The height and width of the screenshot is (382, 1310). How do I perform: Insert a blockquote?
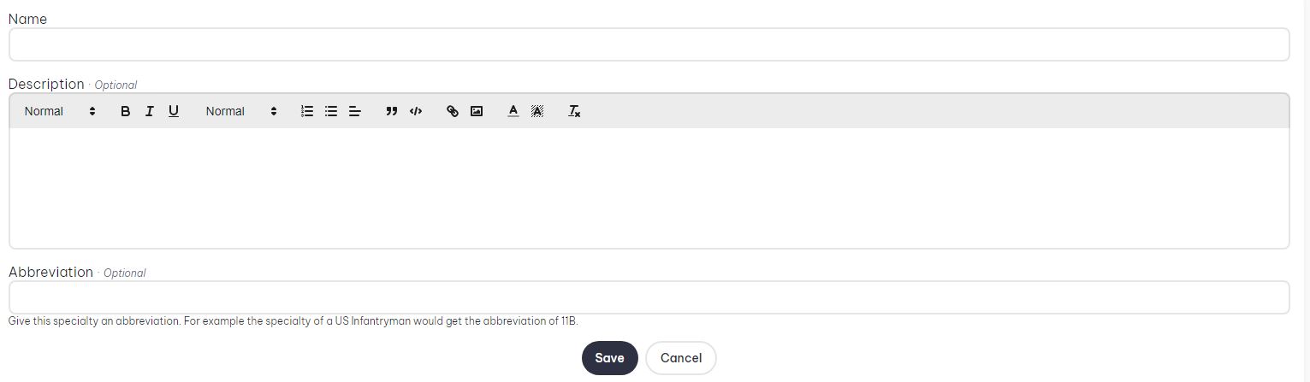(391, 111)
